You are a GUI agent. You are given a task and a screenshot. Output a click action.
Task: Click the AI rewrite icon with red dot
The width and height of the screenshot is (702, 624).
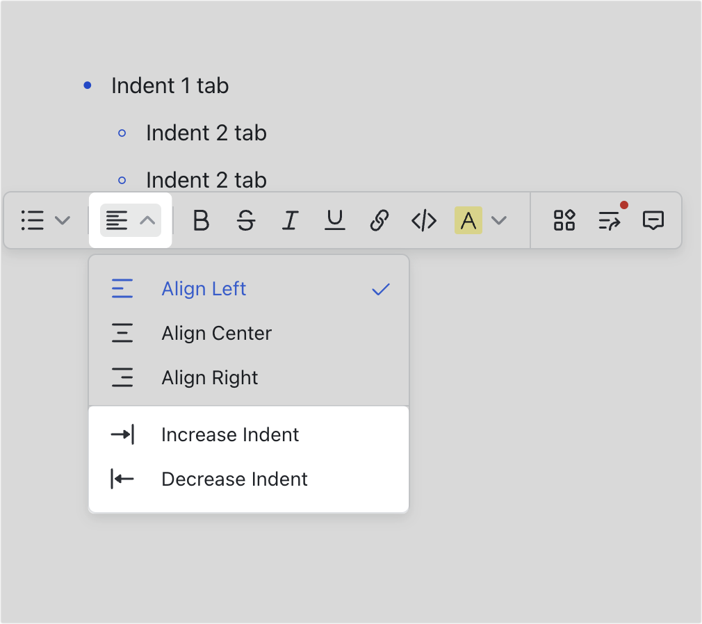(609, 220)
